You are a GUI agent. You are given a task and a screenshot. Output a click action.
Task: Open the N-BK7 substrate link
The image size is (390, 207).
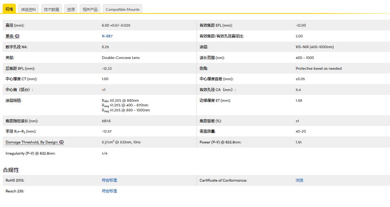[x=107, y=36]
